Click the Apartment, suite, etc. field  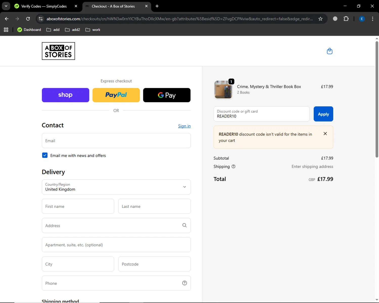pyautogui.click(x=116, y=245)
